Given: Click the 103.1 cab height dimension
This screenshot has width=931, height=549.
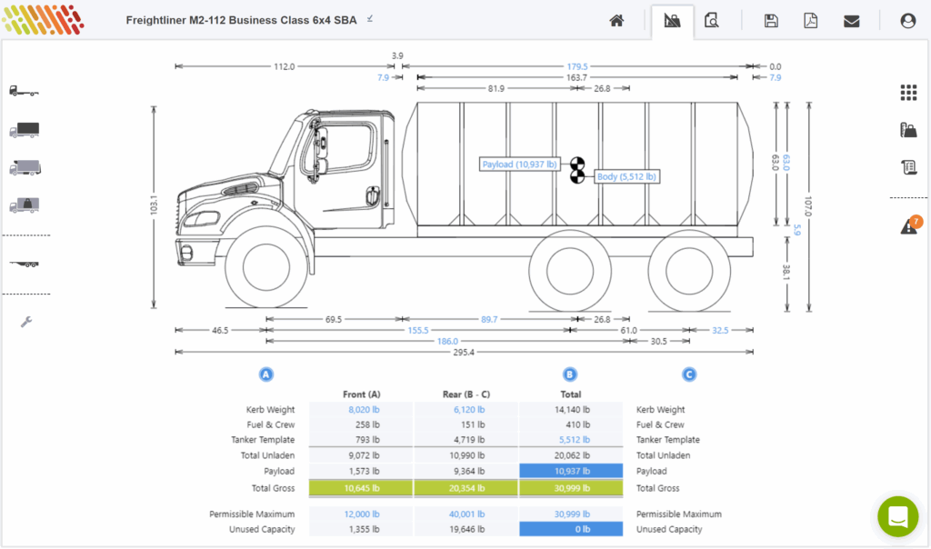Looking at the screenshot, I should coord(154,205).
